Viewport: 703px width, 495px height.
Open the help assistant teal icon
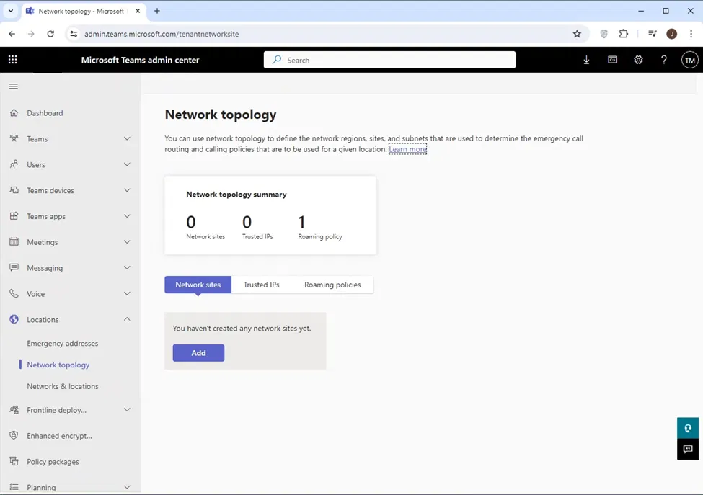click(688, 428)
